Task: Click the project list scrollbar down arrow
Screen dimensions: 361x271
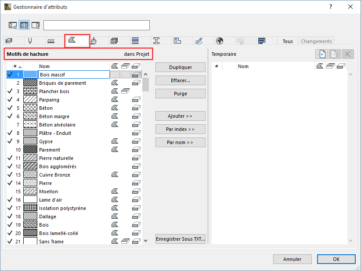Action: tap(145, 241)
